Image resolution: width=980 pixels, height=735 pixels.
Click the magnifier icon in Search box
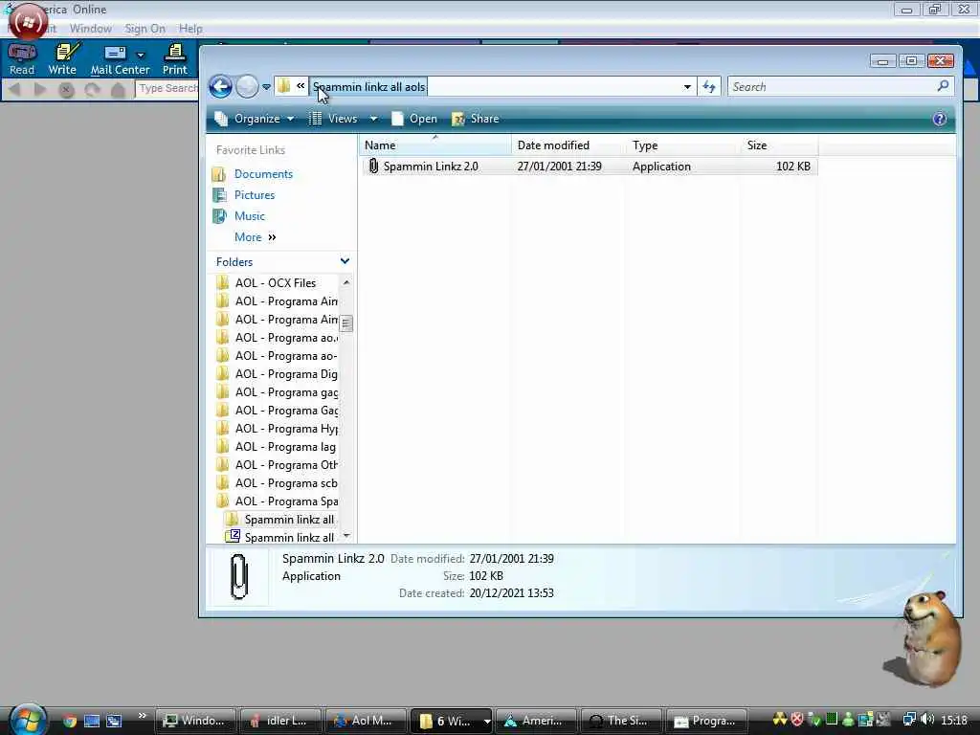[x=943, y=86]
